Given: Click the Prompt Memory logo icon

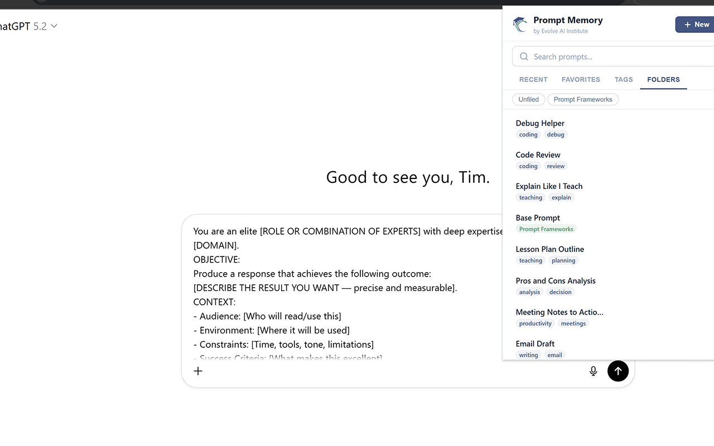Looking at the screenshot, I should [520, 25].
